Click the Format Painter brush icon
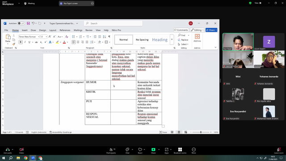Image resolution: width=286 pixels, height=161 pixels. 14,44
